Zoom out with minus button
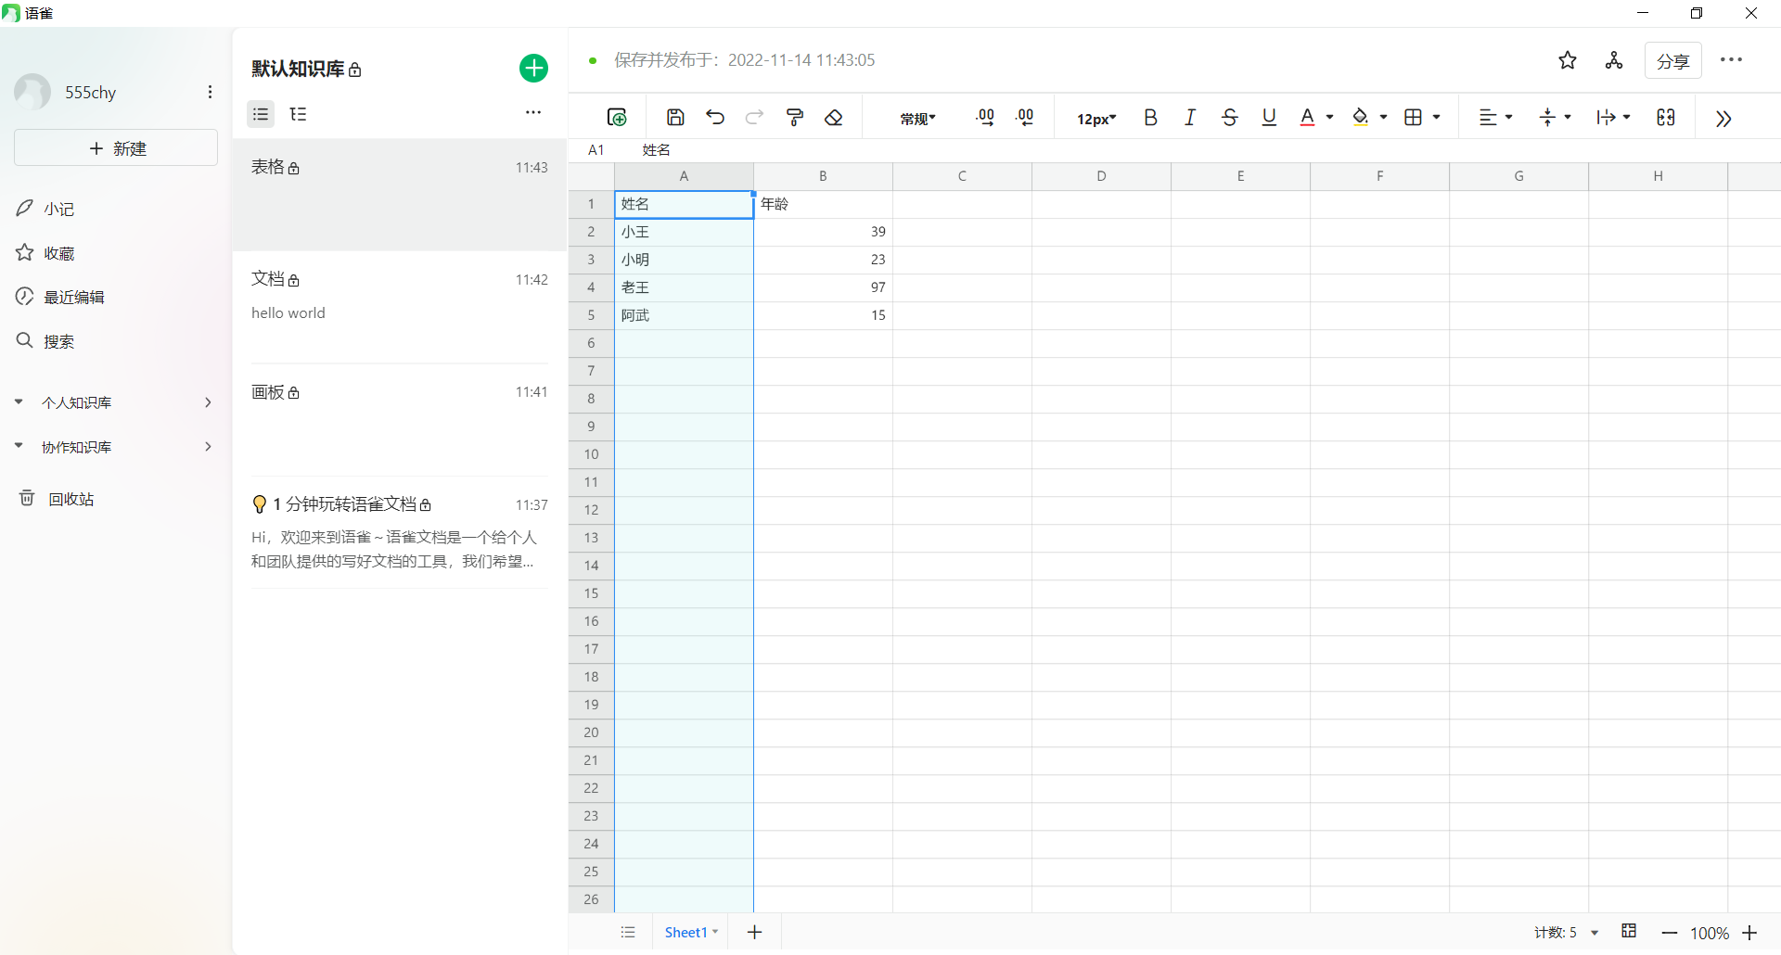Screen dimensions: 1781x955 1670,933
